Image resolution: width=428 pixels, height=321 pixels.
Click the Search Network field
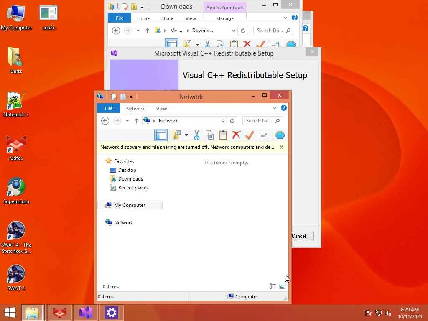pos(262,121)
